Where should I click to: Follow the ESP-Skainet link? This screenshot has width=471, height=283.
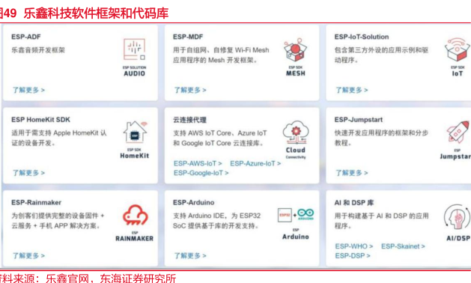[x=403, y=246]
